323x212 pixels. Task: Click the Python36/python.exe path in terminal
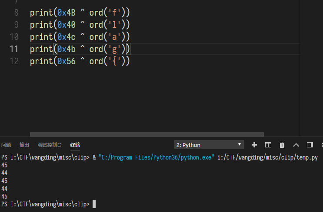tap(157, 157)
